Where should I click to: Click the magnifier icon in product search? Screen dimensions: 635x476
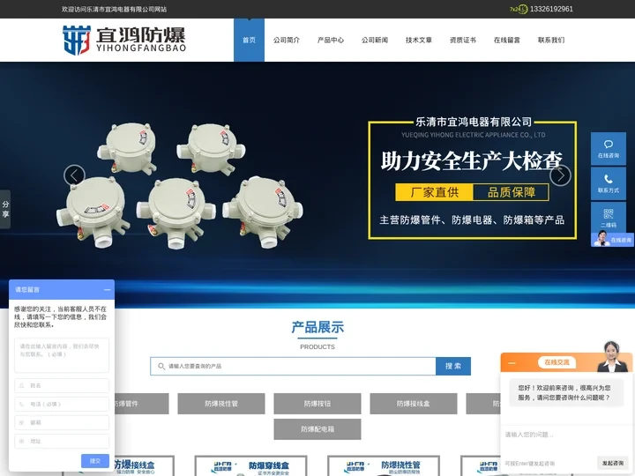pyautogui.click(x=161, y=367)
